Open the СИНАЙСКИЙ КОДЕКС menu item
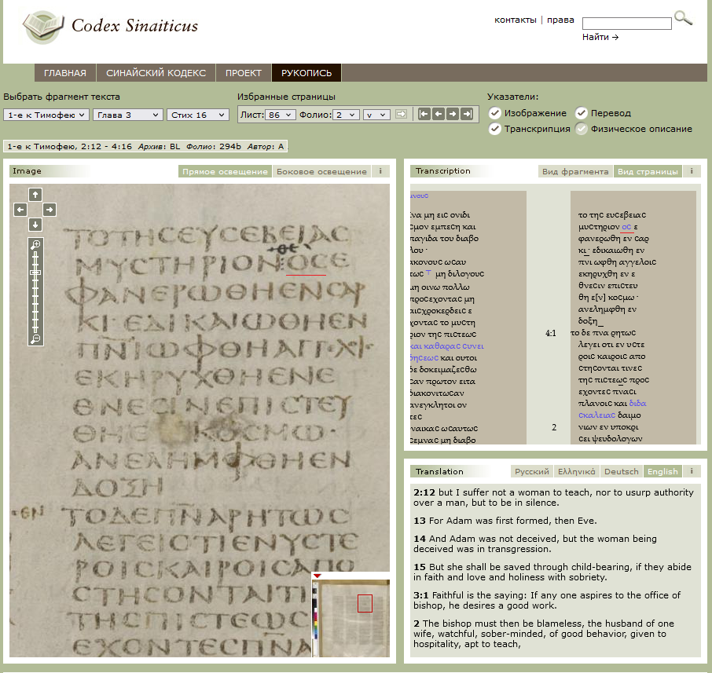This screenshot has height=673, width=712. 156,73
